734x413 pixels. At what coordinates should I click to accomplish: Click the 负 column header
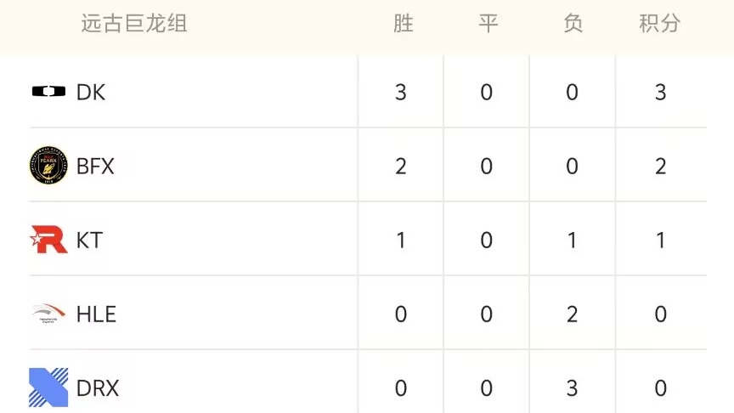573,24
